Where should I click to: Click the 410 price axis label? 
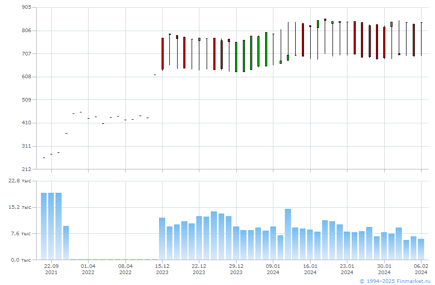pos(26,123)
